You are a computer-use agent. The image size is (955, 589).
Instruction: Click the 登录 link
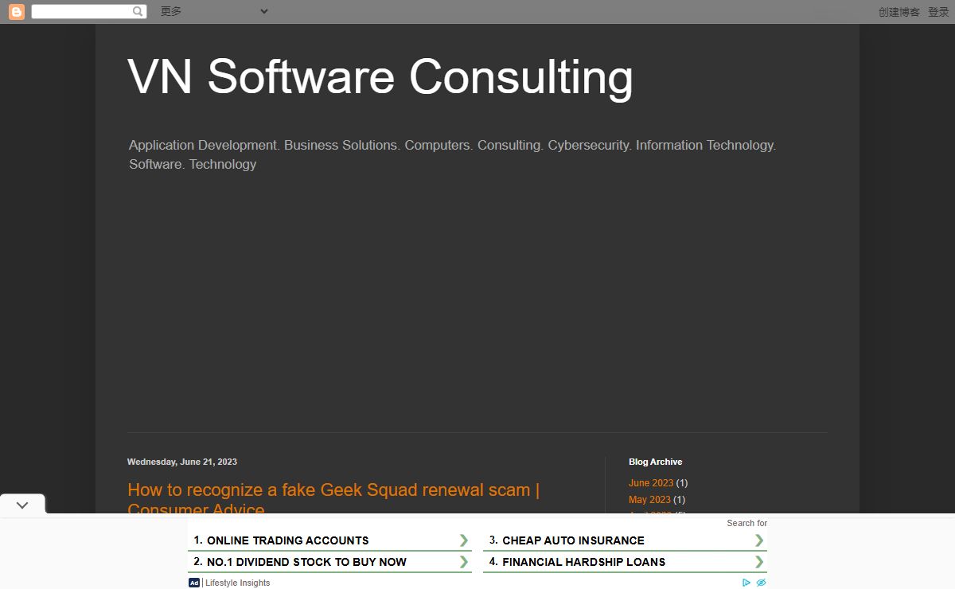pyautogui.click(x=938, y=12)
